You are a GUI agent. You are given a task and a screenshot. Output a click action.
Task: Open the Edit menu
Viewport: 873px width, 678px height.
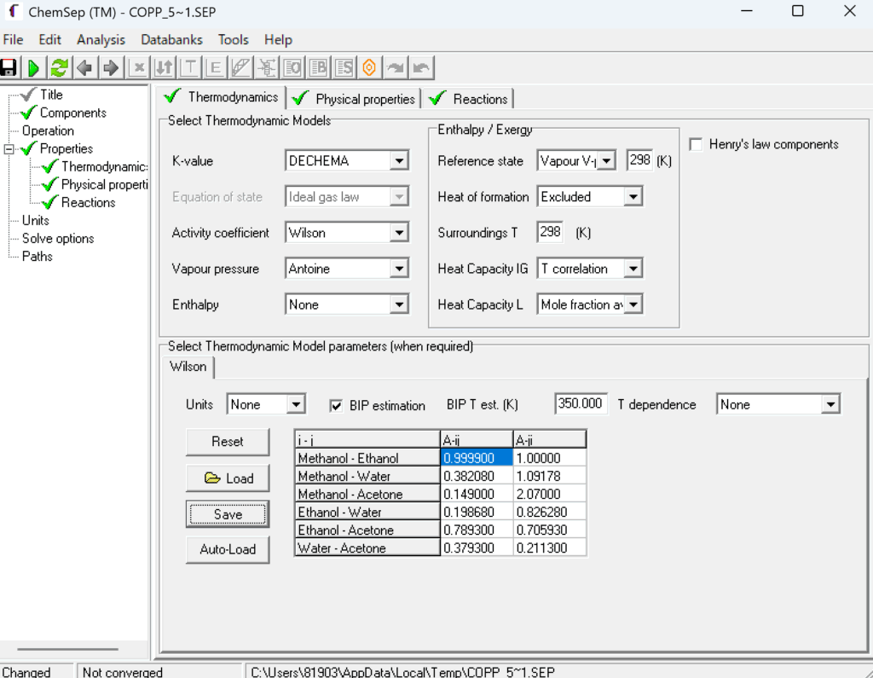pyautogui.click(x=49, y=39)
